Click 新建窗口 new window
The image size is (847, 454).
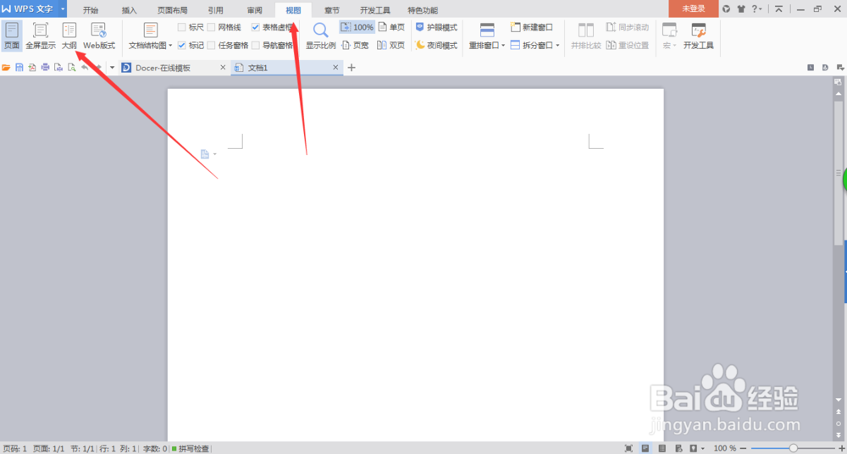pos(532,27)
